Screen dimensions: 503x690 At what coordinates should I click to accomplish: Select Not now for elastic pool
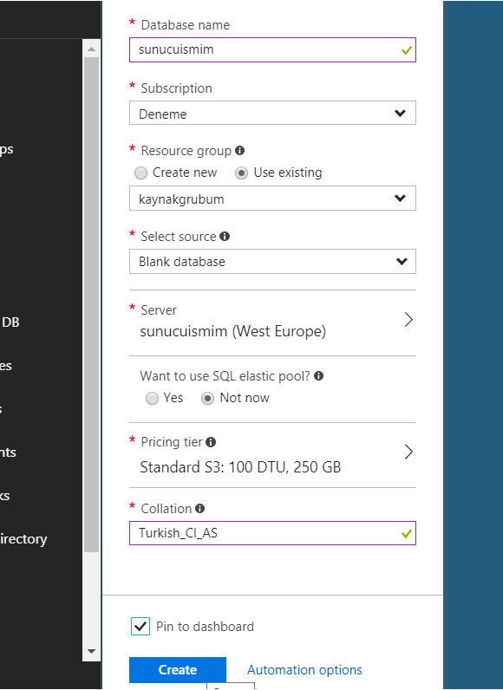coord(208,398)
